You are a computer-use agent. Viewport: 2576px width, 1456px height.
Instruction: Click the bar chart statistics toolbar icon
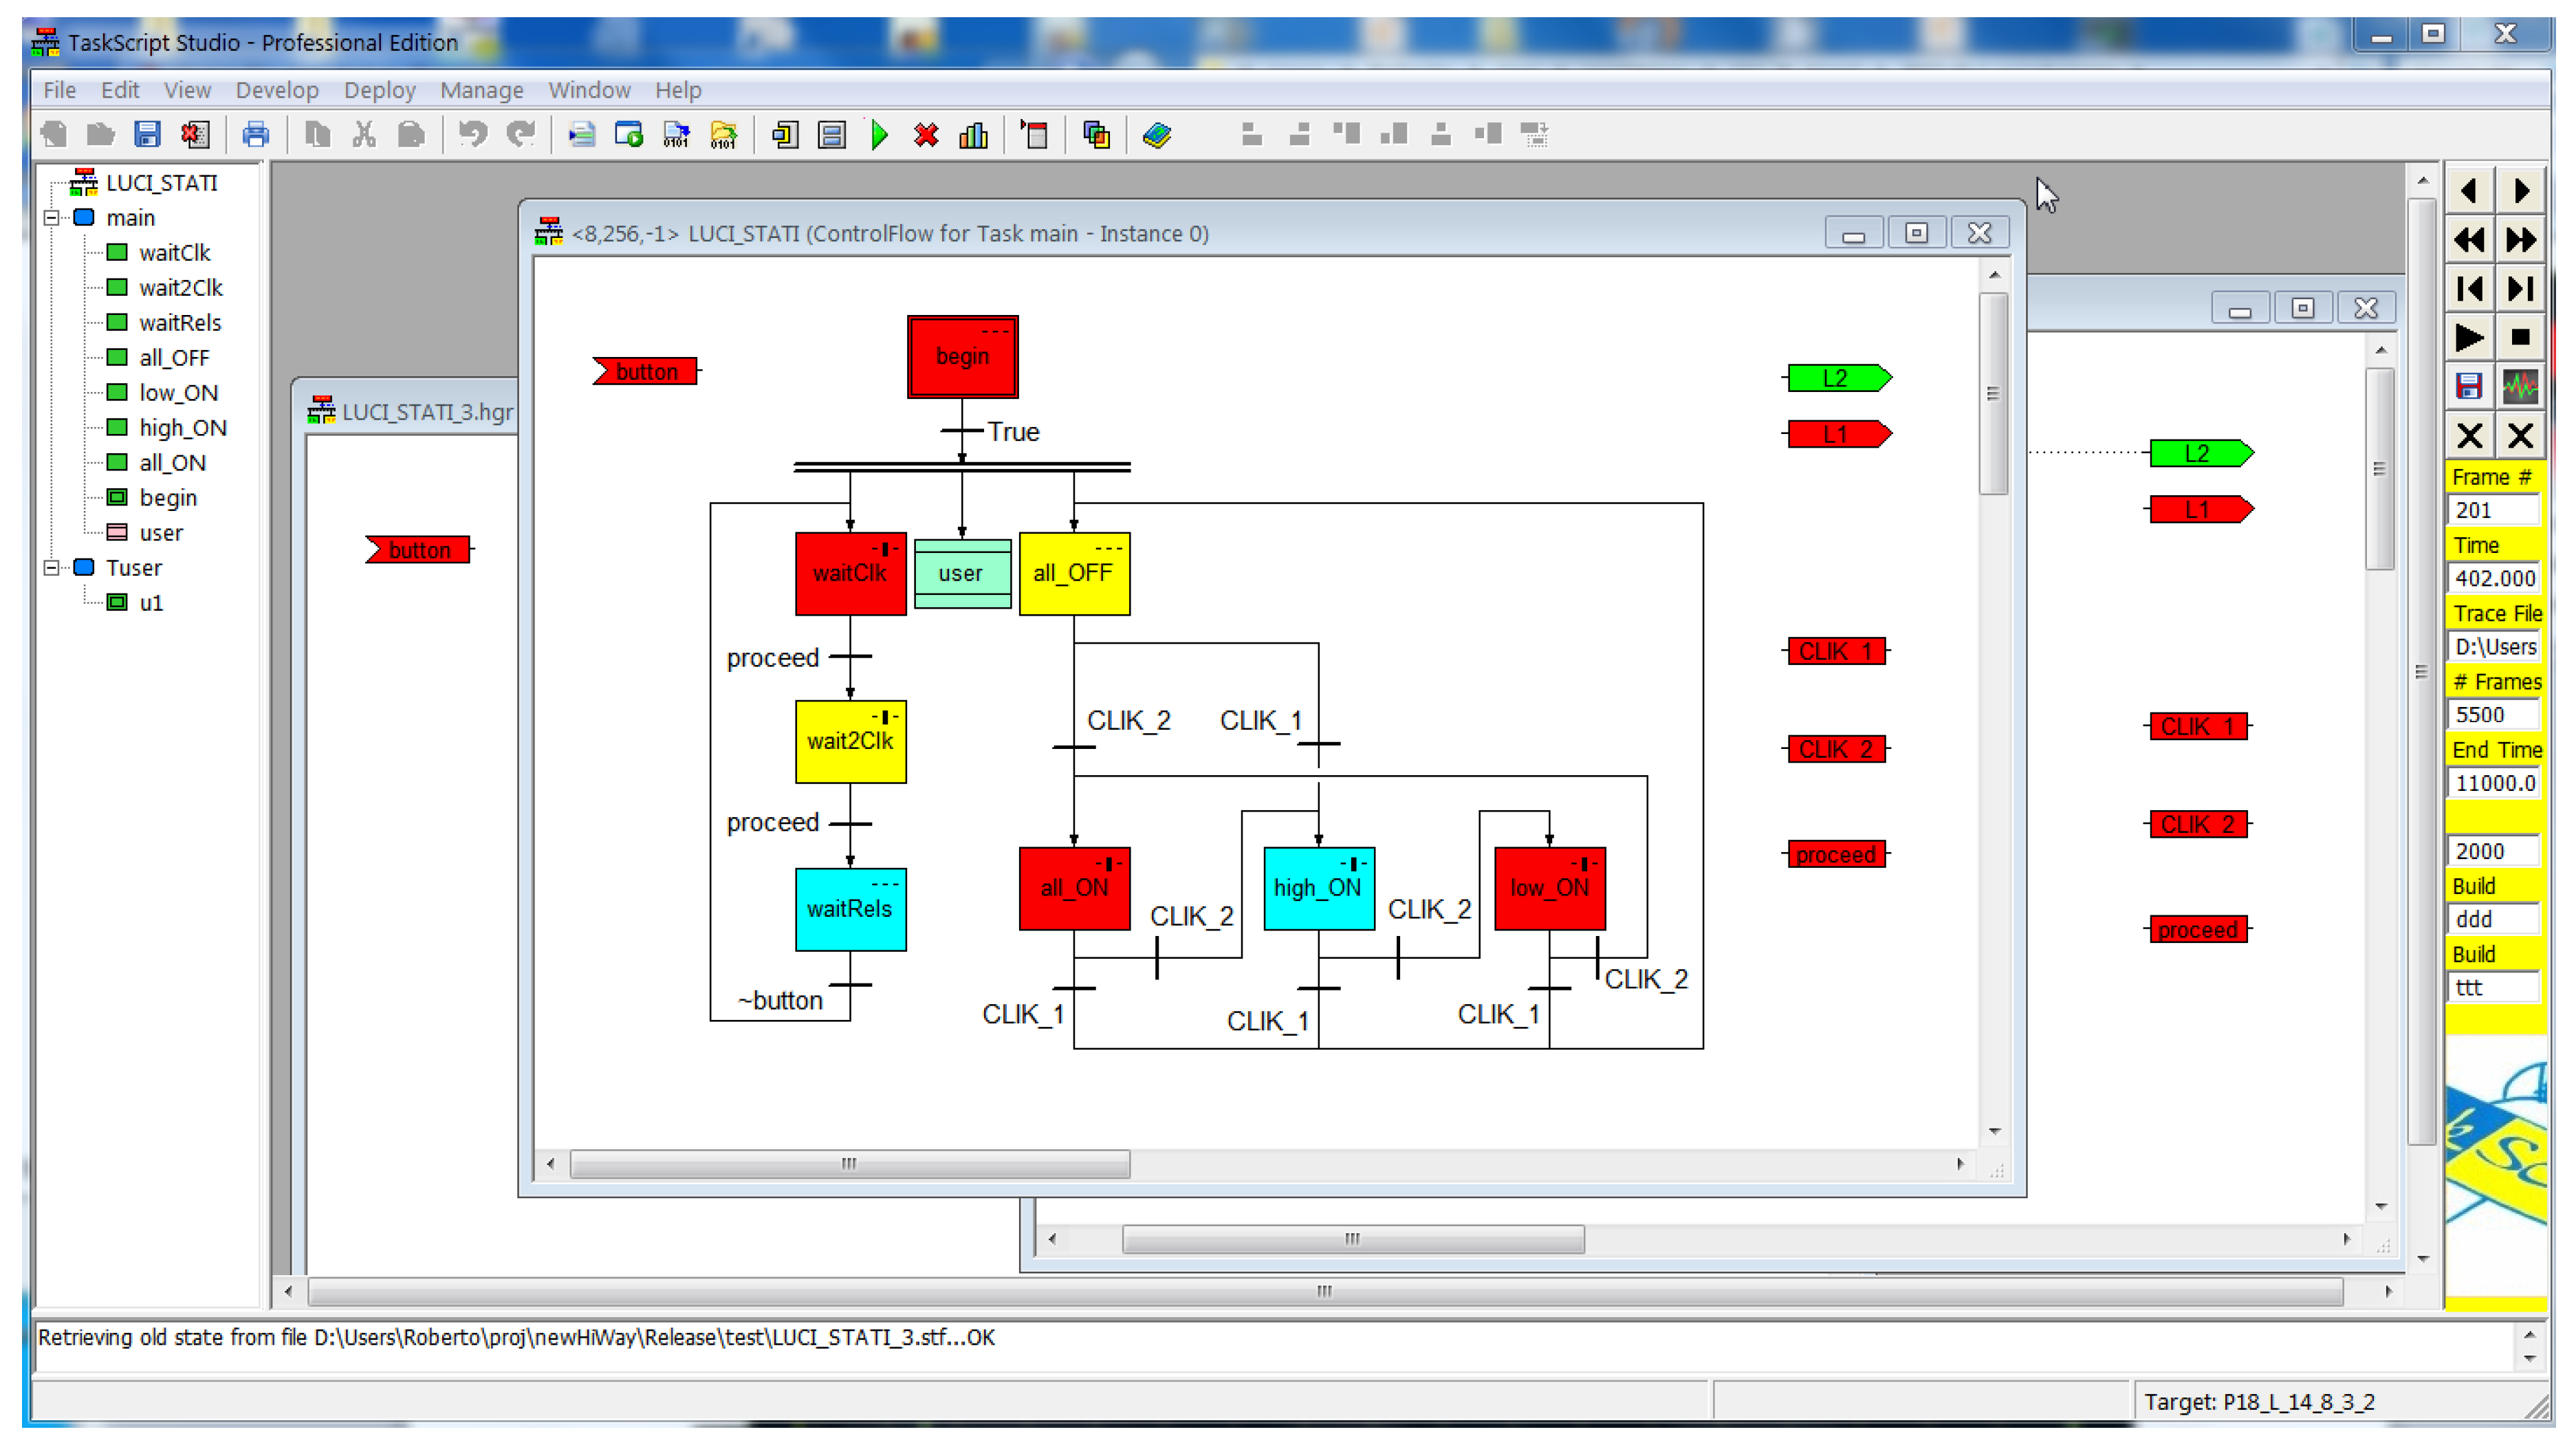pyautogui.click(x=973, y=135)
